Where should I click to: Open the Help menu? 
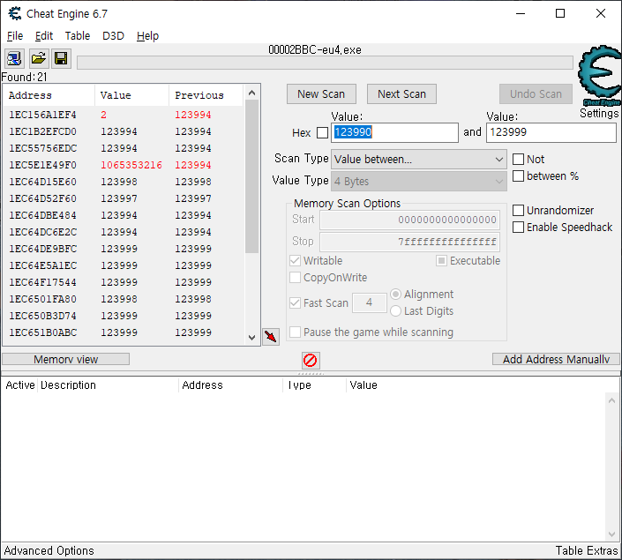147,35
